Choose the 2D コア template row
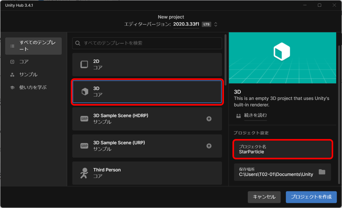The height and width of the screenshot is (208, 342). click(x=147, y=64)
